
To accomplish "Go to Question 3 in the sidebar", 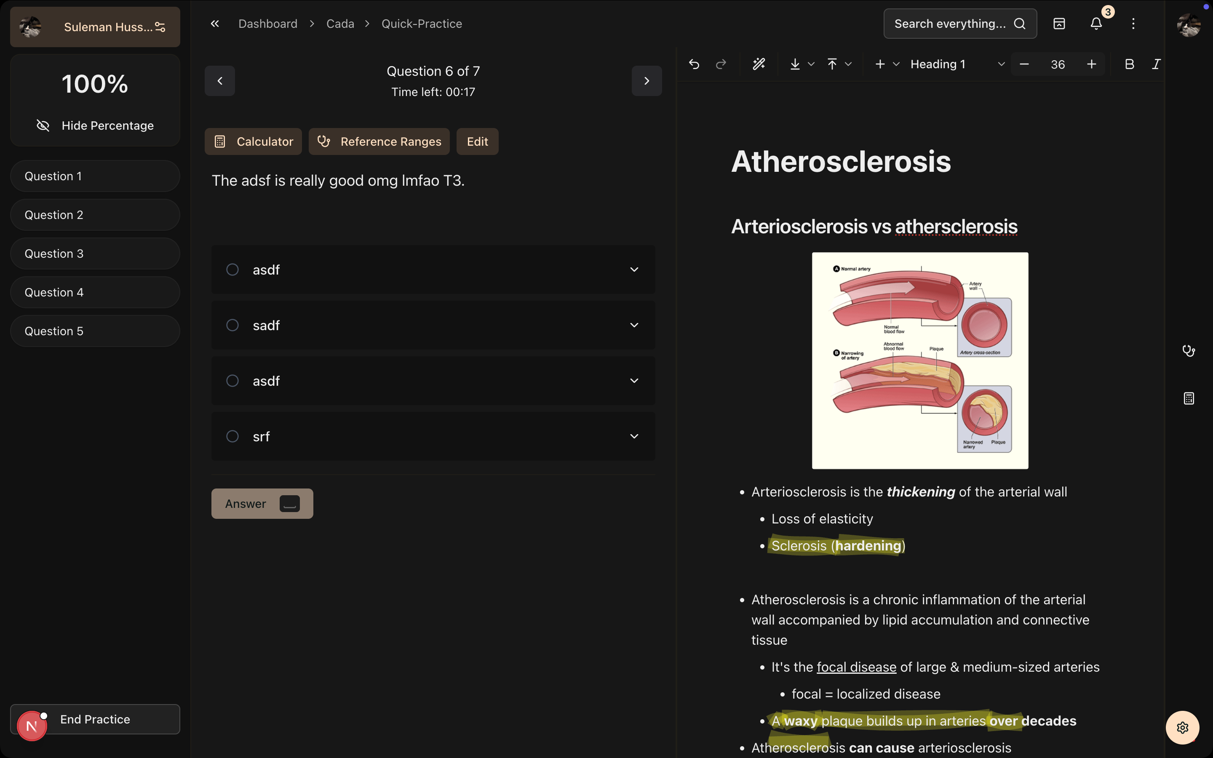I will tap(95, 254).
